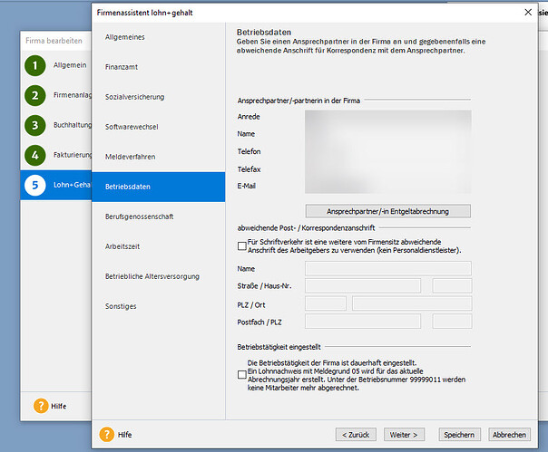Click the Allgemein step label in Firma bearbeiten
The height and width of the screenshot is (452, 548).
70,65
